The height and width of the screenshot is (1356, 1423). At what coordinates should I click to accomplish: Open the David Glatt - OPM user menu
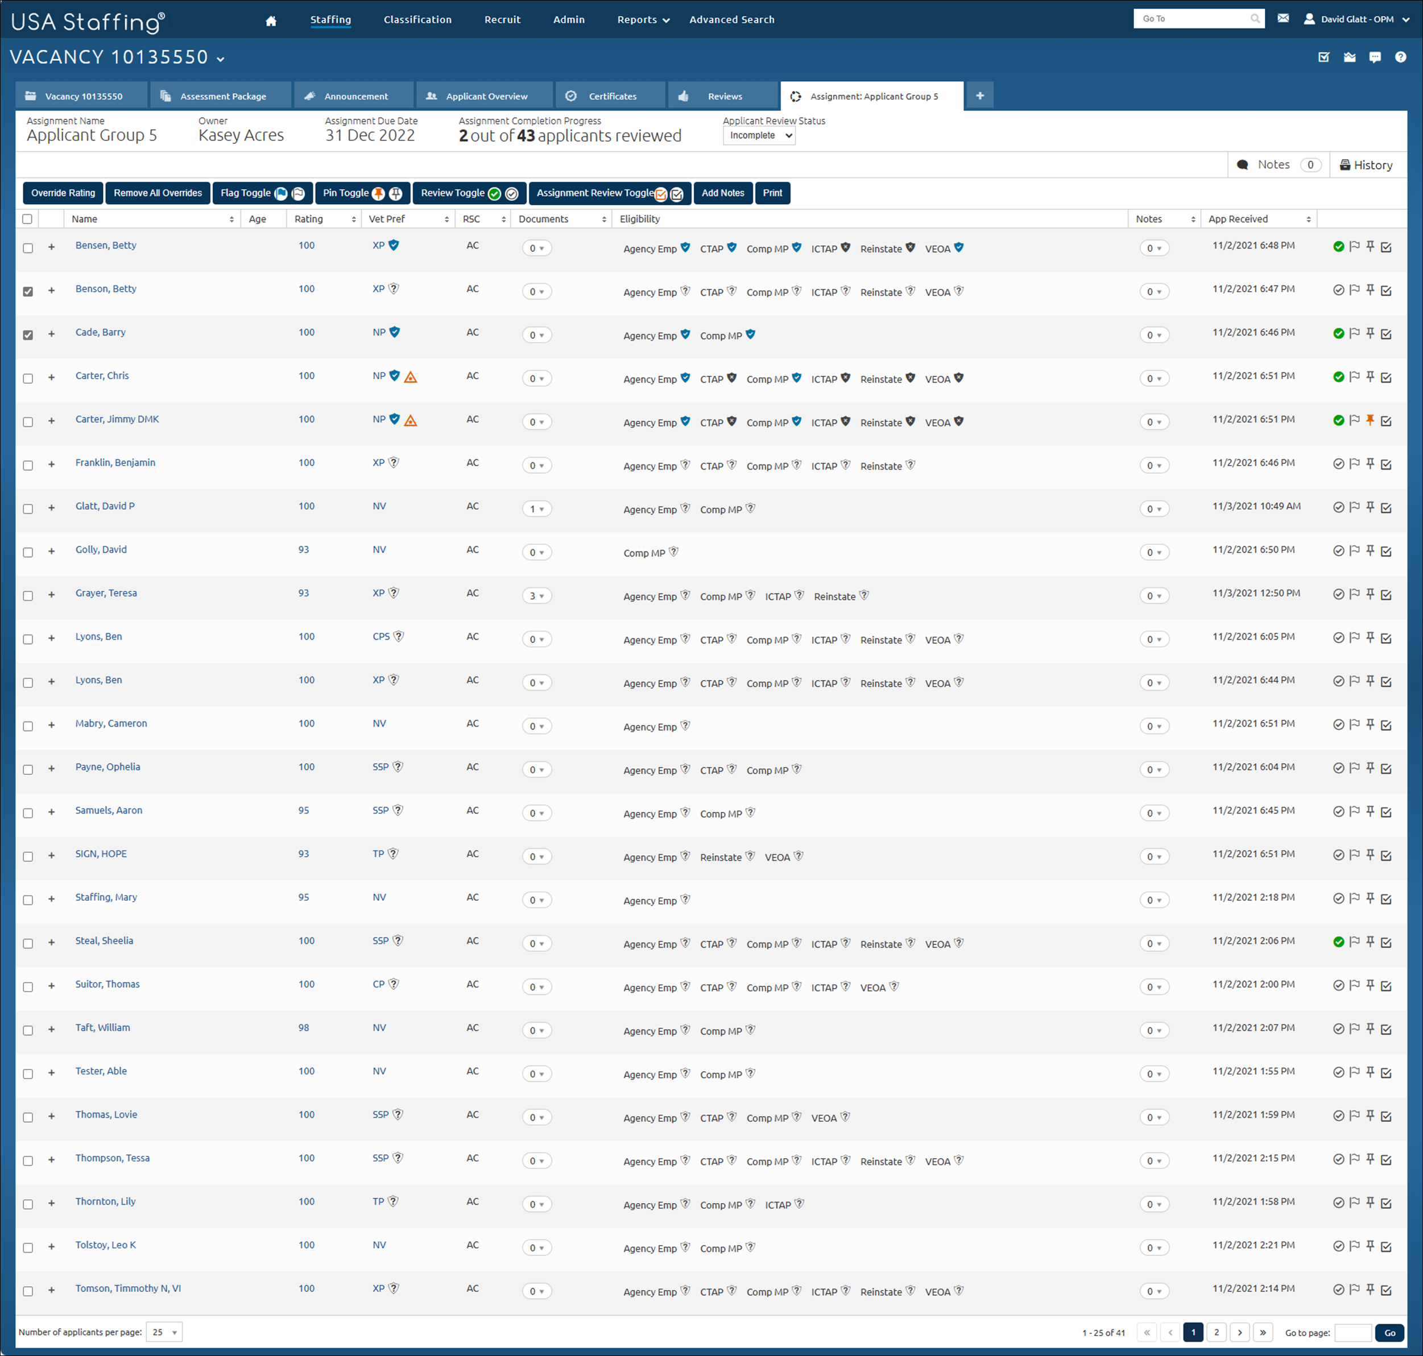[x=1356, y=19]
